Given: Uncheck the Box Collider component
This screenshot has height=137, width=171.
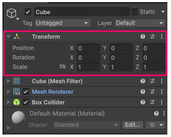Looking at the screenshot, I should pyautogui.click(x=26, y=102).
